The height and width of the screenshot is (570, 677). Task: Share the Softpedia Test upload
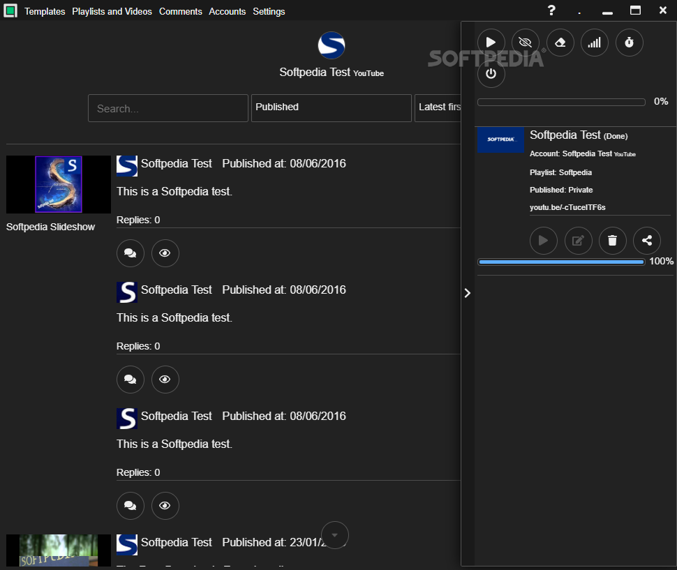pos(647,240)
